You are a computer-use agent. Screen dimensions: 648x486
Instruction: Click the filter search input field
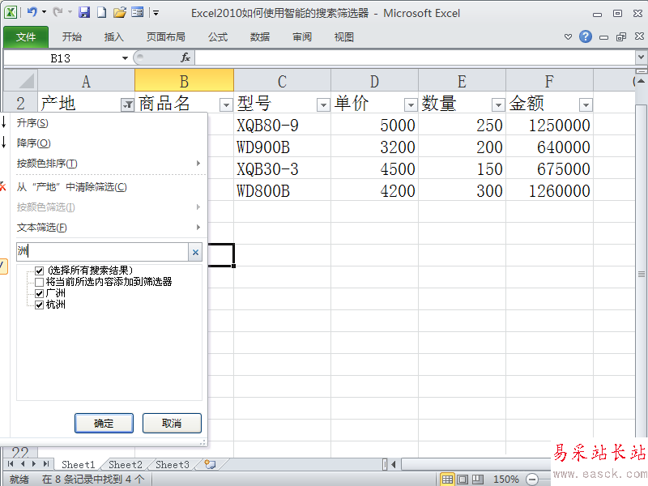[103, 252]
